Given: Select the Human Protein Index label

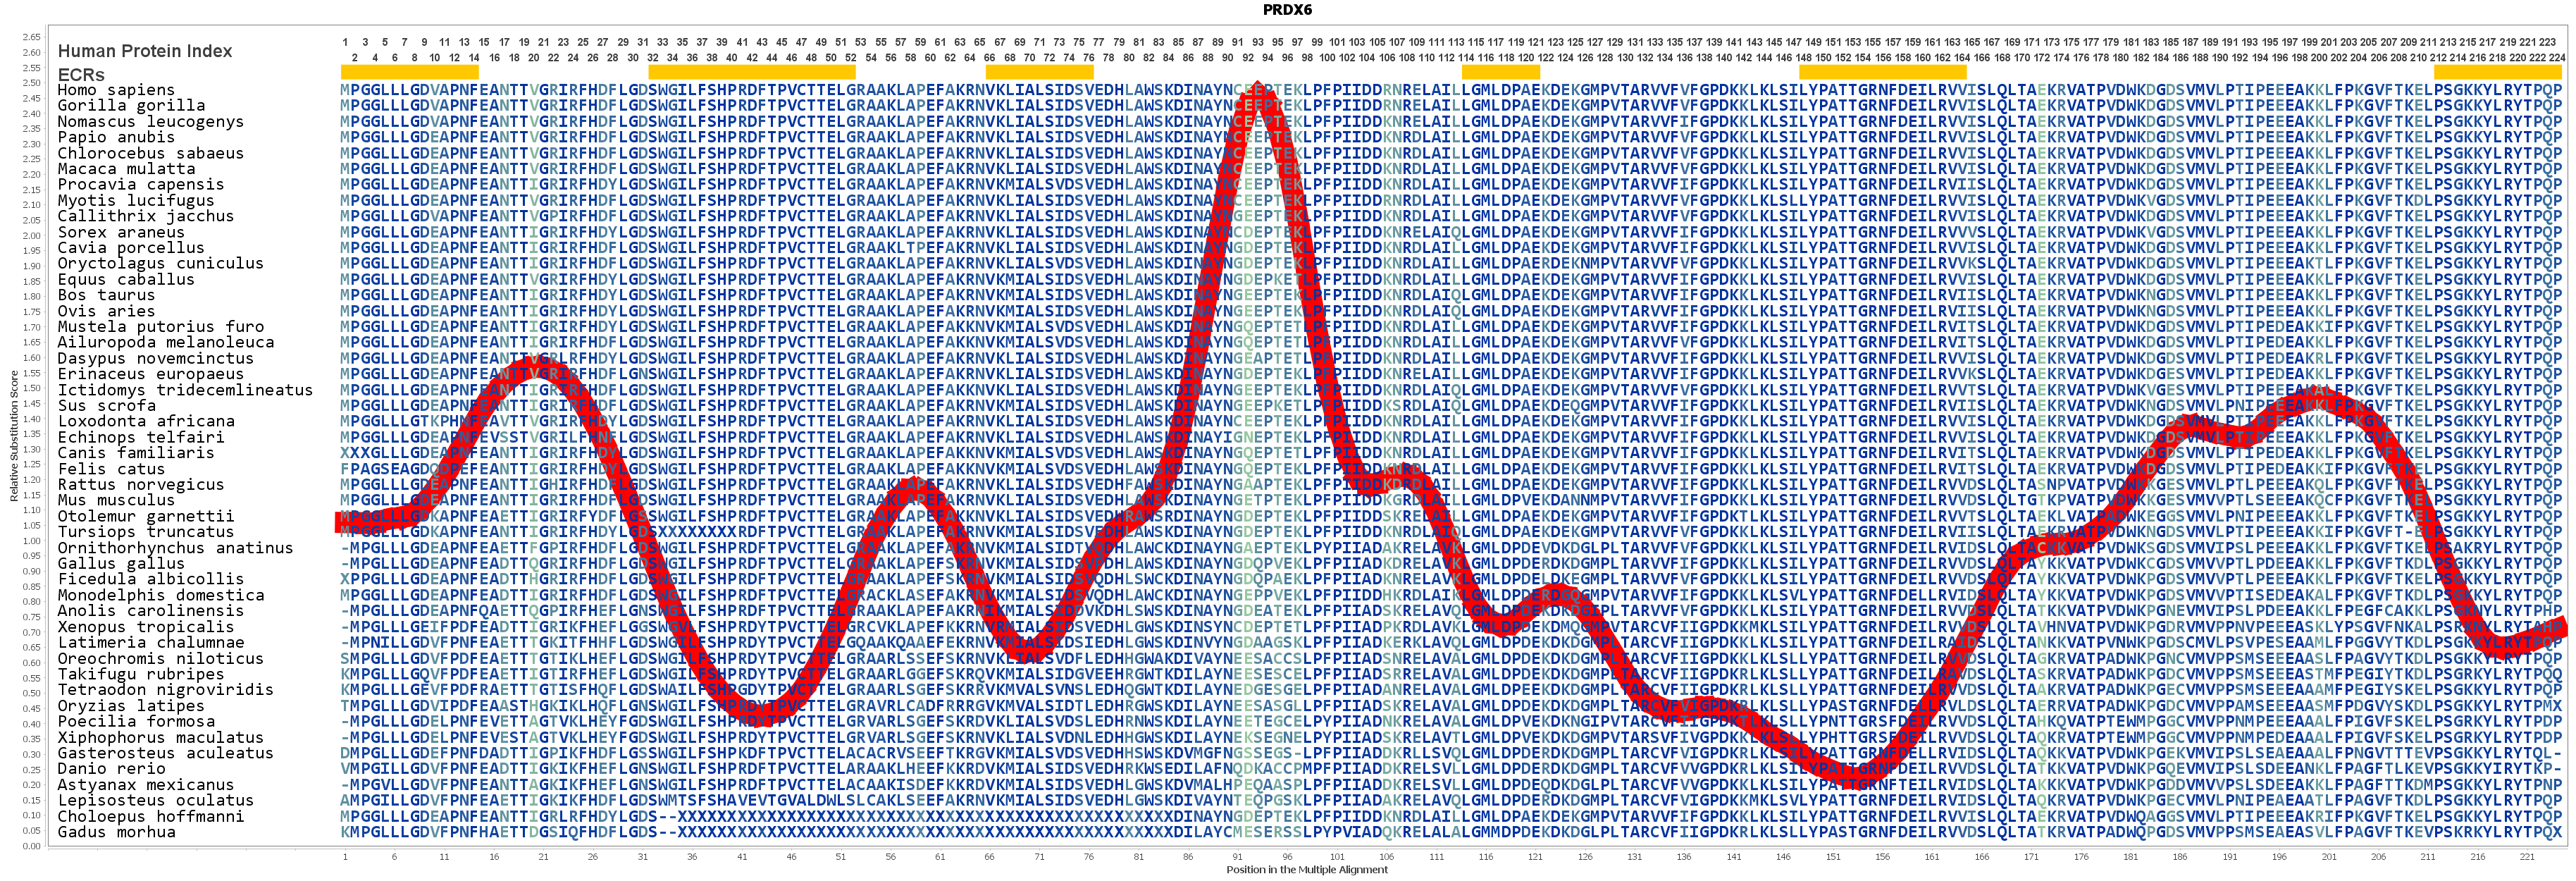Looking at the screenshot, I should click(x=144, y=51).
